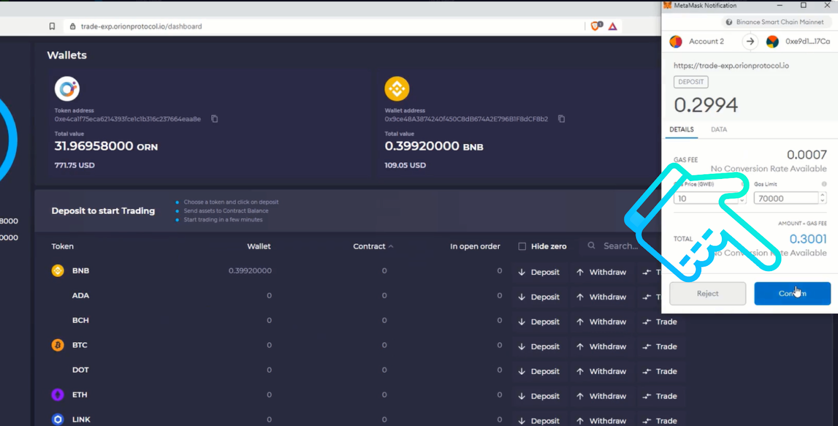The height and width of the screenshot is (426, 838).
Task: Click the lock icon beside the URL
Action: [73, 26]
